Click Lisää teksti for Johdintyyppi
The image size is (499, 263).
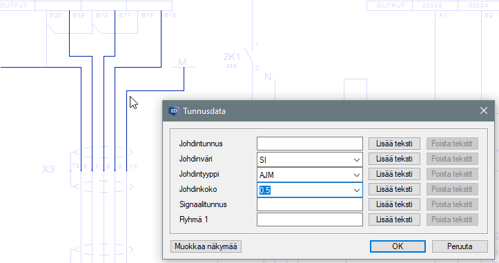tap(394, 174)
